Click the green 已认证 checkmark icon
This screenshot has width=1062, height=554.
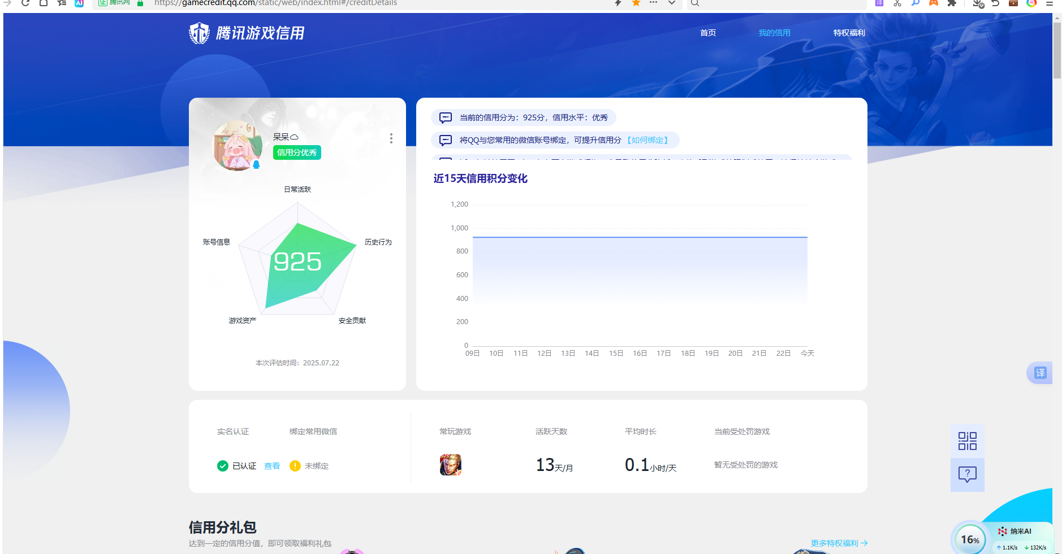[222, 466]
